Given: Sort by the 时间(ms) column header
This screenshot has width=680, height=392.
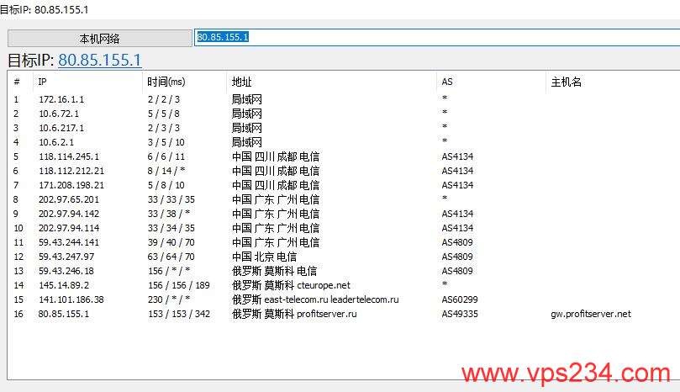Looking at the screenshot, I should click(x=184, y=82).
